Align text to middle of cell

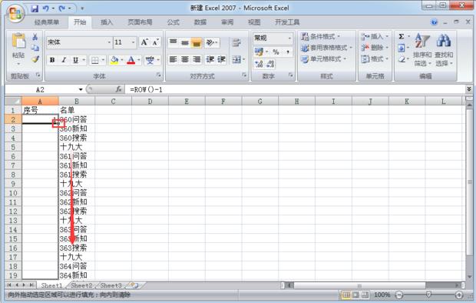coord(185,42)
